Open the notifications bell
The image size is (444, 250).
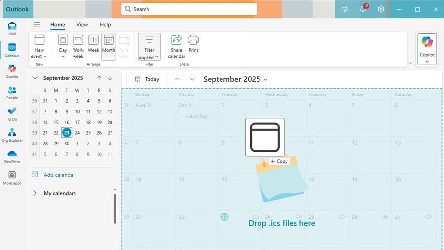pyautogui.click(x=363, y=9)
